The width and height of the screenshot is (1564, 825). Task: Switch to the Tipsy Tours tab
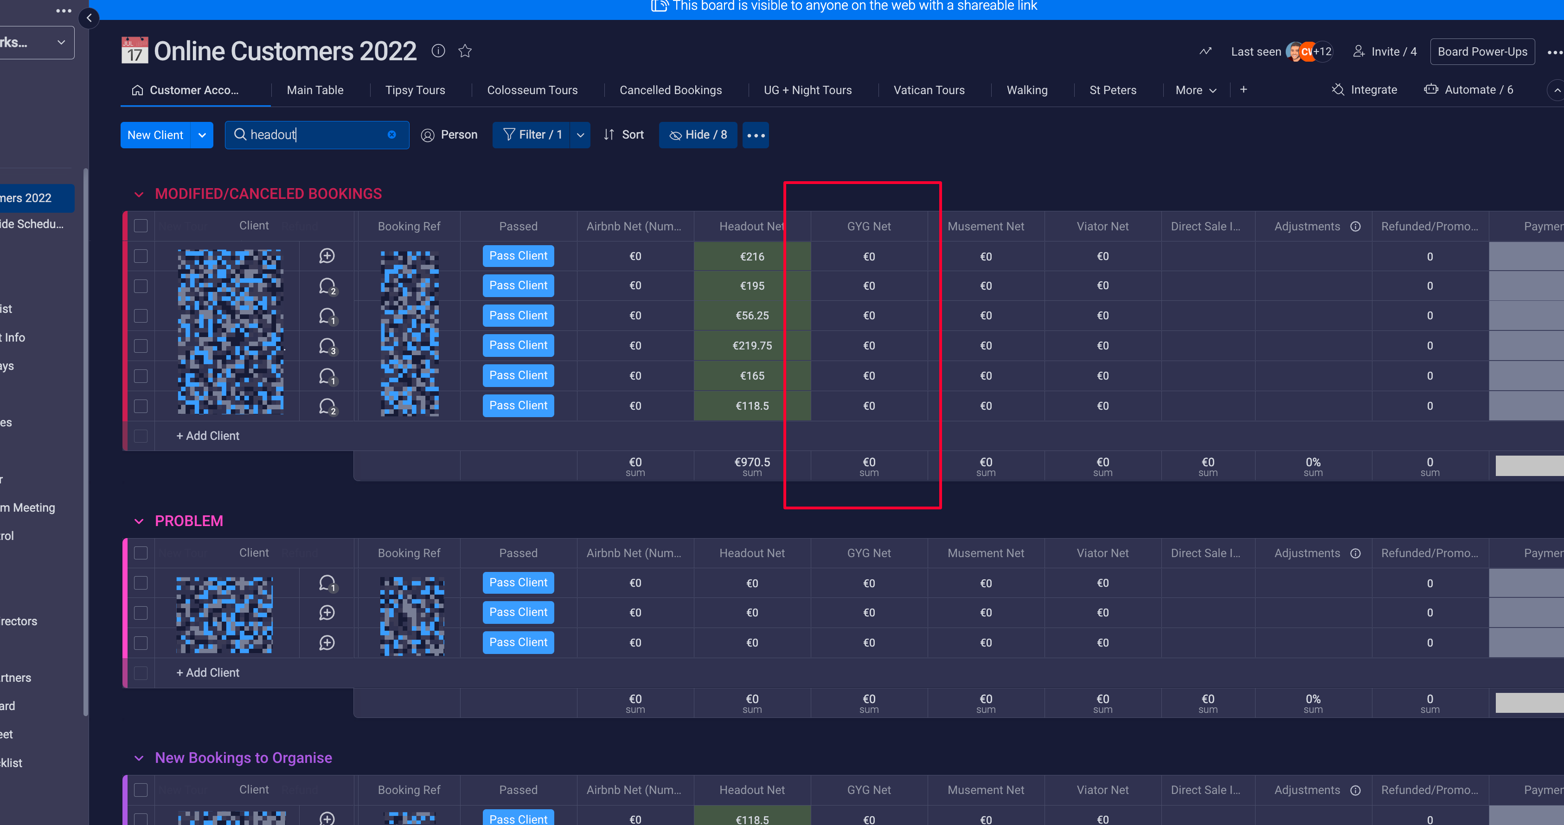(x=415, y=90)
